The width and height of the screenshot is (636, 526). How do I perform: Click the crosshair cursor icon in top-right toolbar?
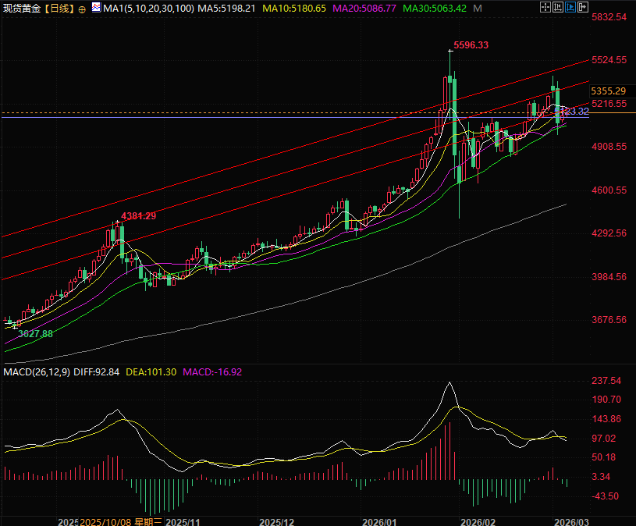tap(545, 7)
